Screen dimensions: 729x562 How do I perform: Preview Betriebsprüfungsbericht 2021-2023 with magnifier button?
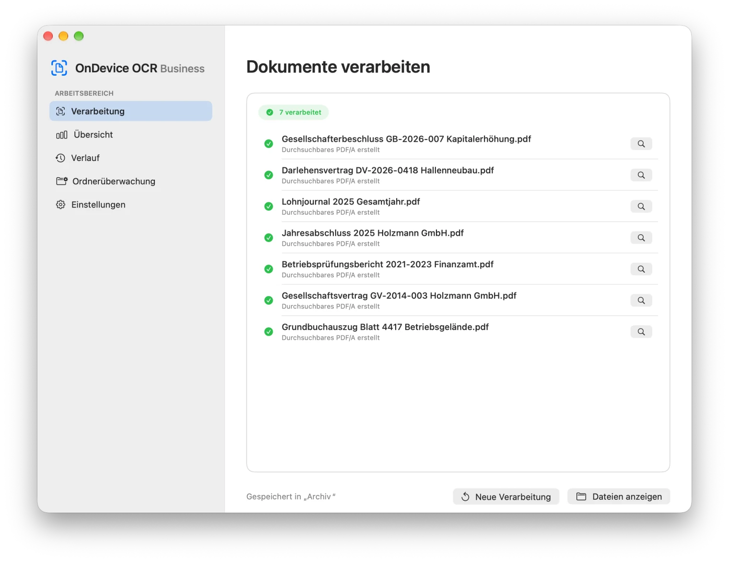coord(641,269)
